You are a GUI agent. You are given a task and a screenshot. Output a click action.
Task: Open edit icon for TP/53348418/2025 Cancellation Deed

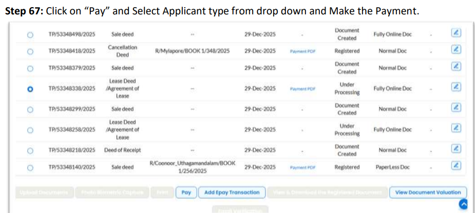pos(456,49)
